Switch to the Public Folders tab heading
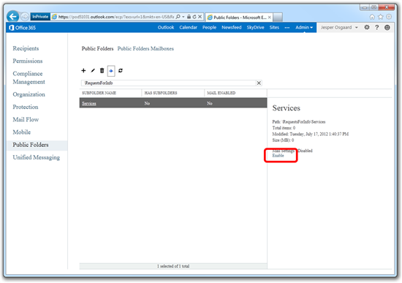The height and width of the screenshot is (283, 402). [97, 48]
